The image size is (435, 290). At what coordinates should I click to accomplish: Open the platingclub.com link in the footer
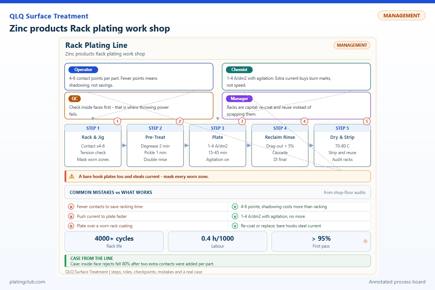coord(27,282)
